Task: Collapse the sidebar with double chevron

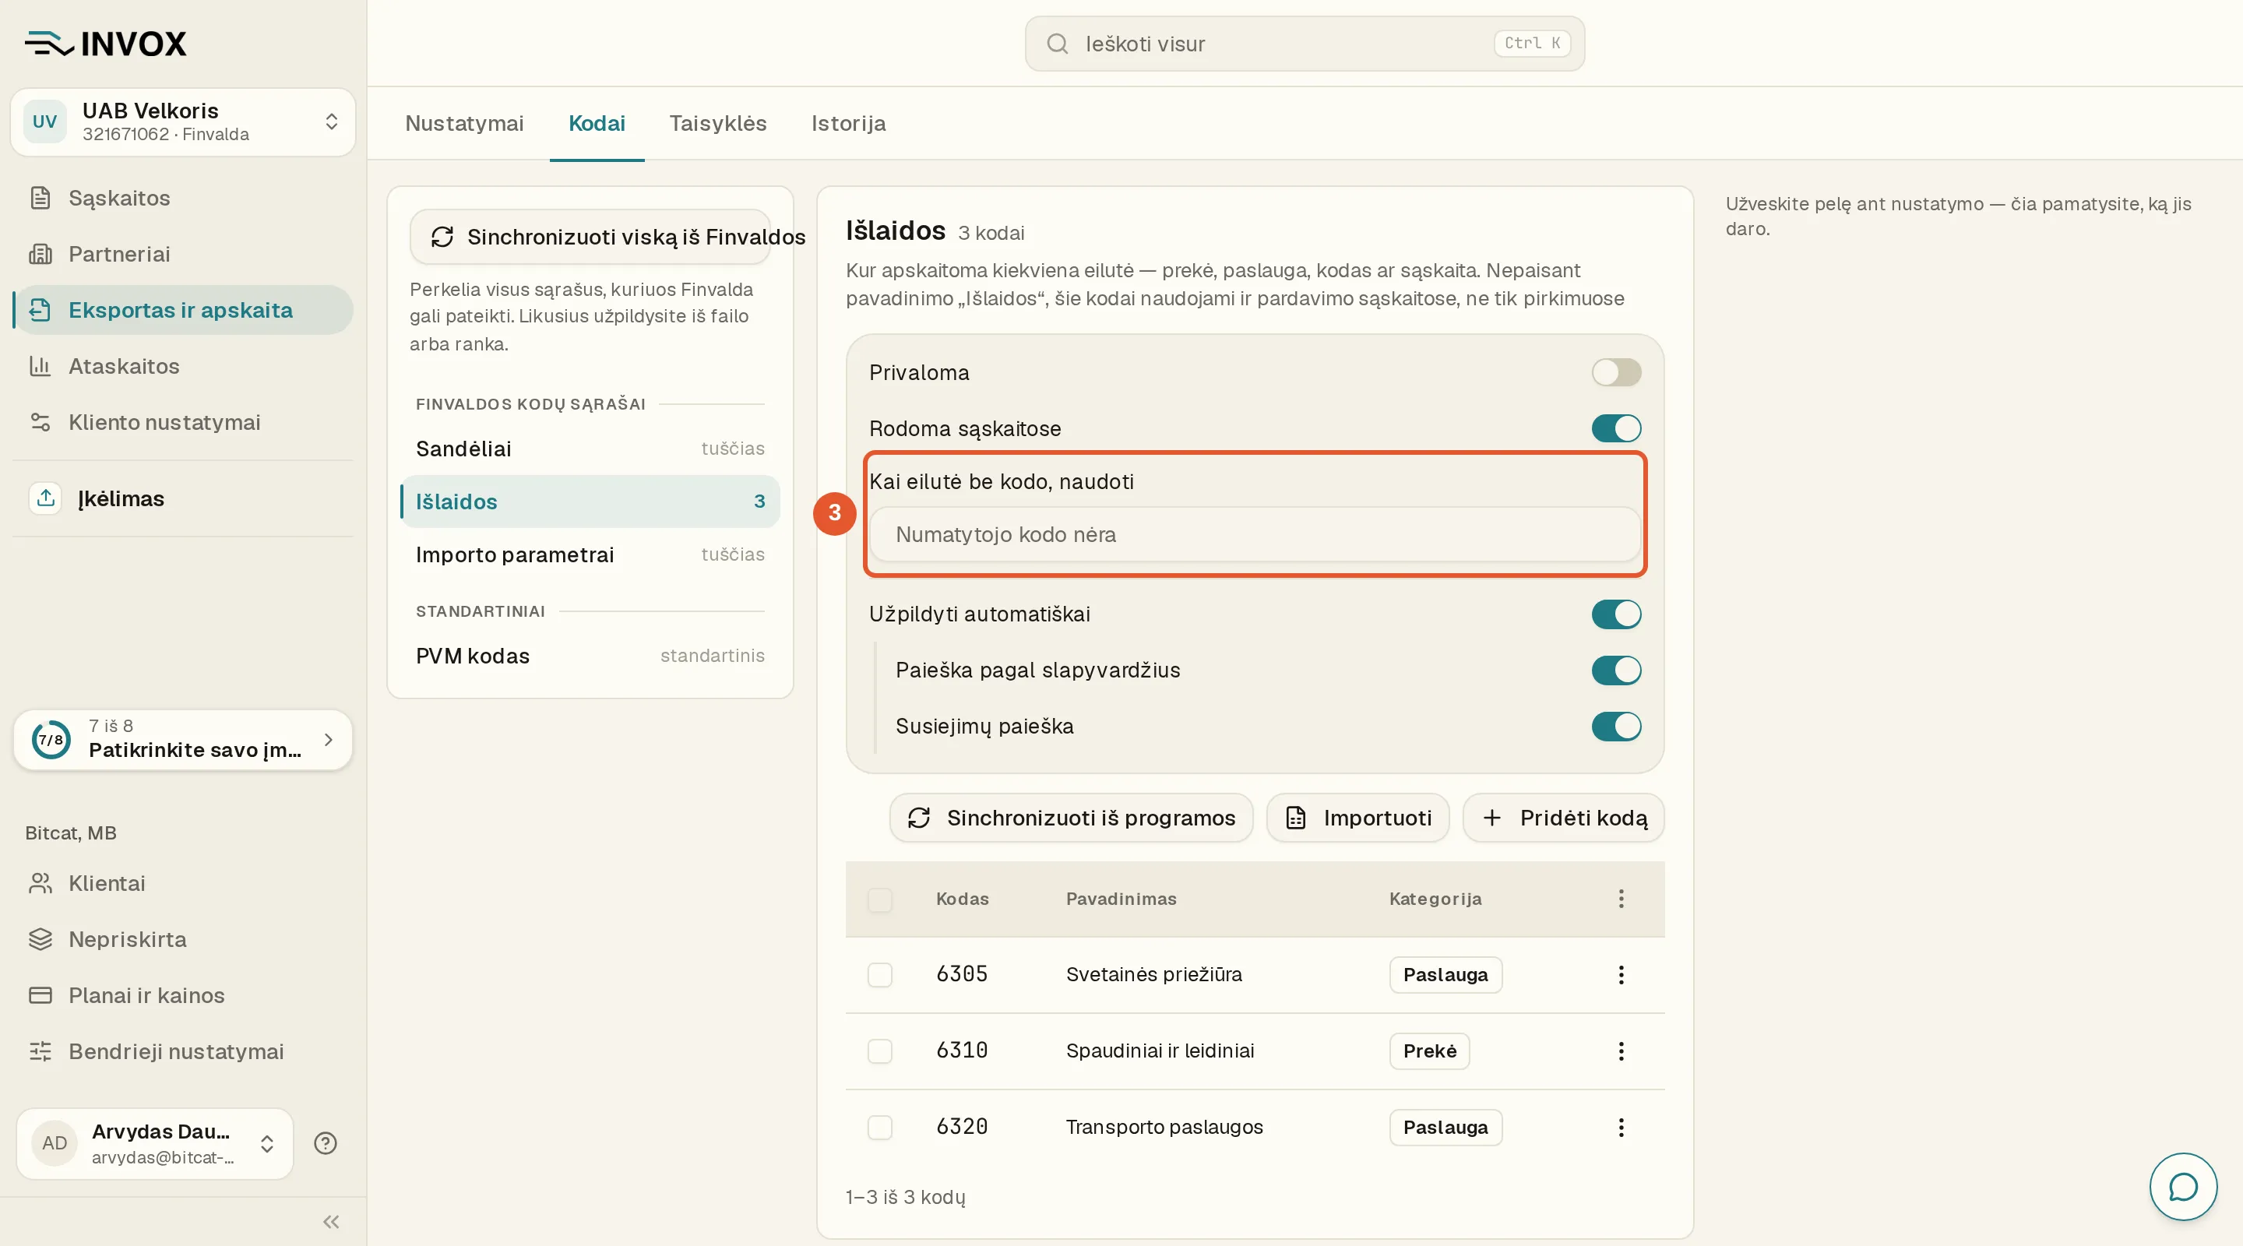Action: coord(331,1222)
